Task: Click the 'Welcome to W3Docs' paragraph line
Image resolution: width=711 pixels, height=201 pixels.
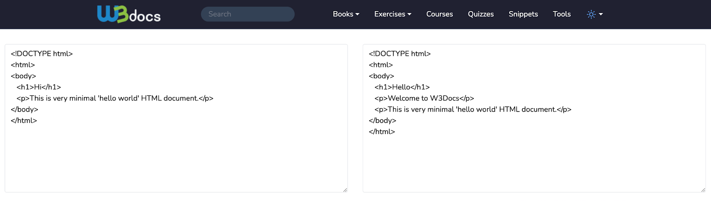Action: click(424, 98)
